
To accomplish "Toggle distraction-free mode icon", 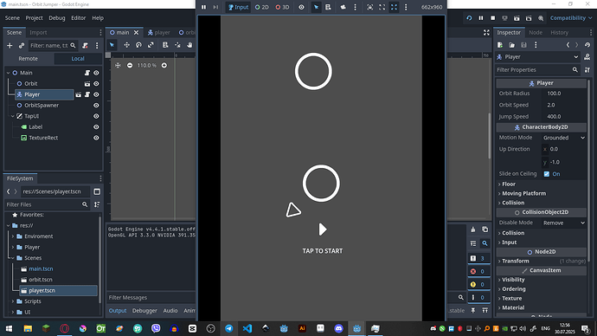I will pyautogui.click(x=486, y=32).
